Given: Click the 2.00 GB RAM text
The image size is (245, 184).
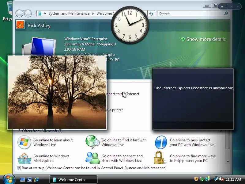Looking at the screenshot, I should coord(75,49).
